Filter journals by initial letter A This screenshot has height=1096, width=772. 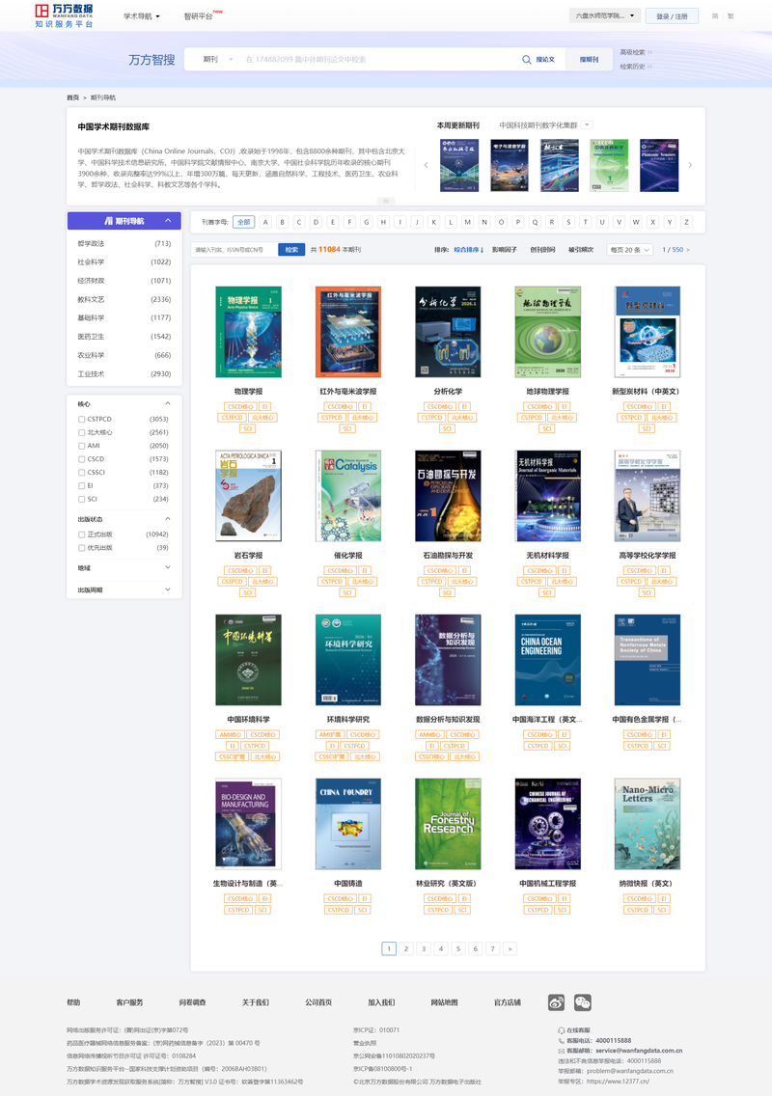pyautogui.click(x=265, y=222)
